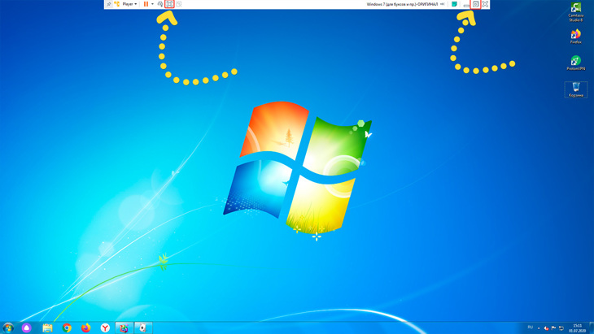Screen dimensions: 594x334
Task: Expand the power options arrow beside Pause
Action: pos(153,4)
